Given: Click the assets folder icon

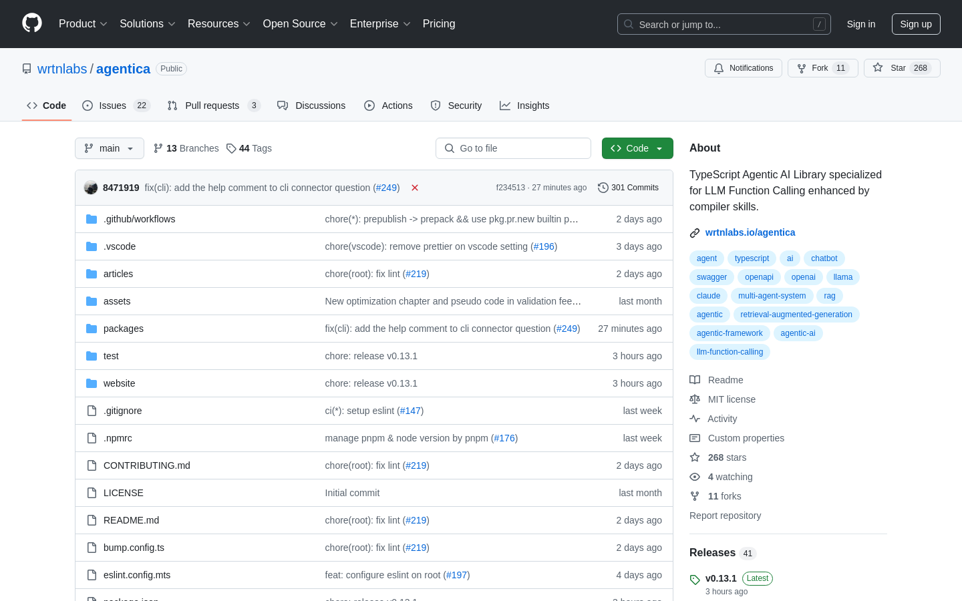Looking at the screenshot, I should [x=92, y=301].
